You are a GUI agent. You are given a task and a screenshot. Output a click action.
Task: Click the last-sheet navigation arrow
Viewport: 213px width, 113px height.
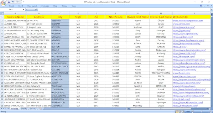(x=8, y=109)
